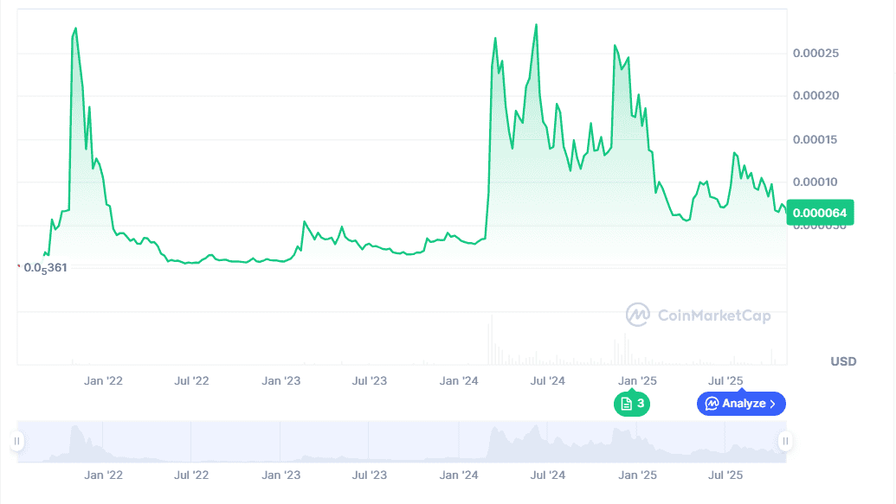Click the 0.00025 price axis label
This screenshot has height=504, width=896.
[x=815, y=53]
